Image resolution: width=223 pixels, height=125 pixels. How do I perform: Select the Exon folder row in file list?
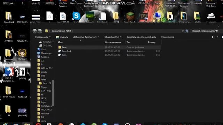[x=109, y=47]
